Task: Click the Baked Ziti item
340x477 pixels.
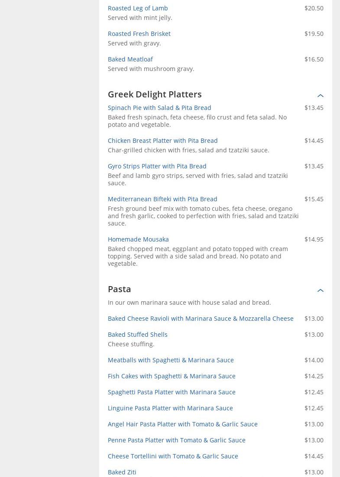Action: pos(122,472)
